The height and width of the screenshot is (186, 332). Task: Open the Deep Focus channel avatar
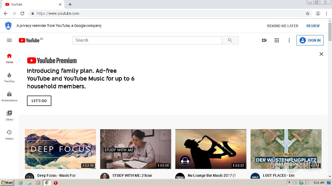(x=30, y=177)
